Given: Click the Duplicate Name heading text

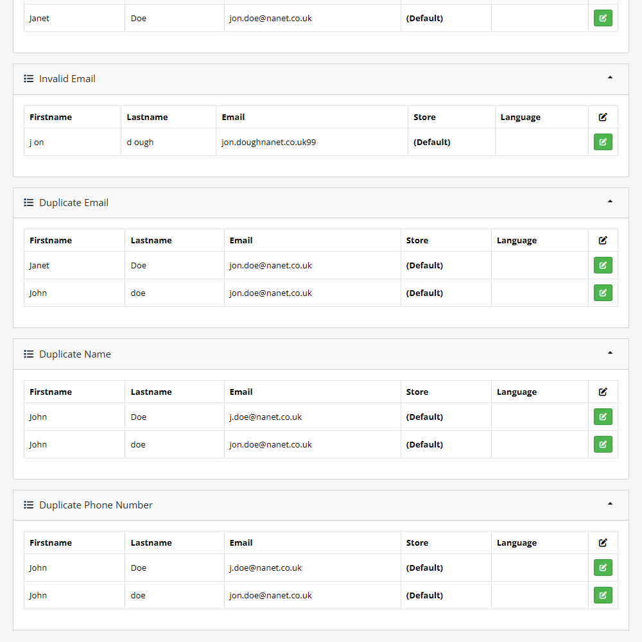Looking at the screenshot, I should (75, 354).
